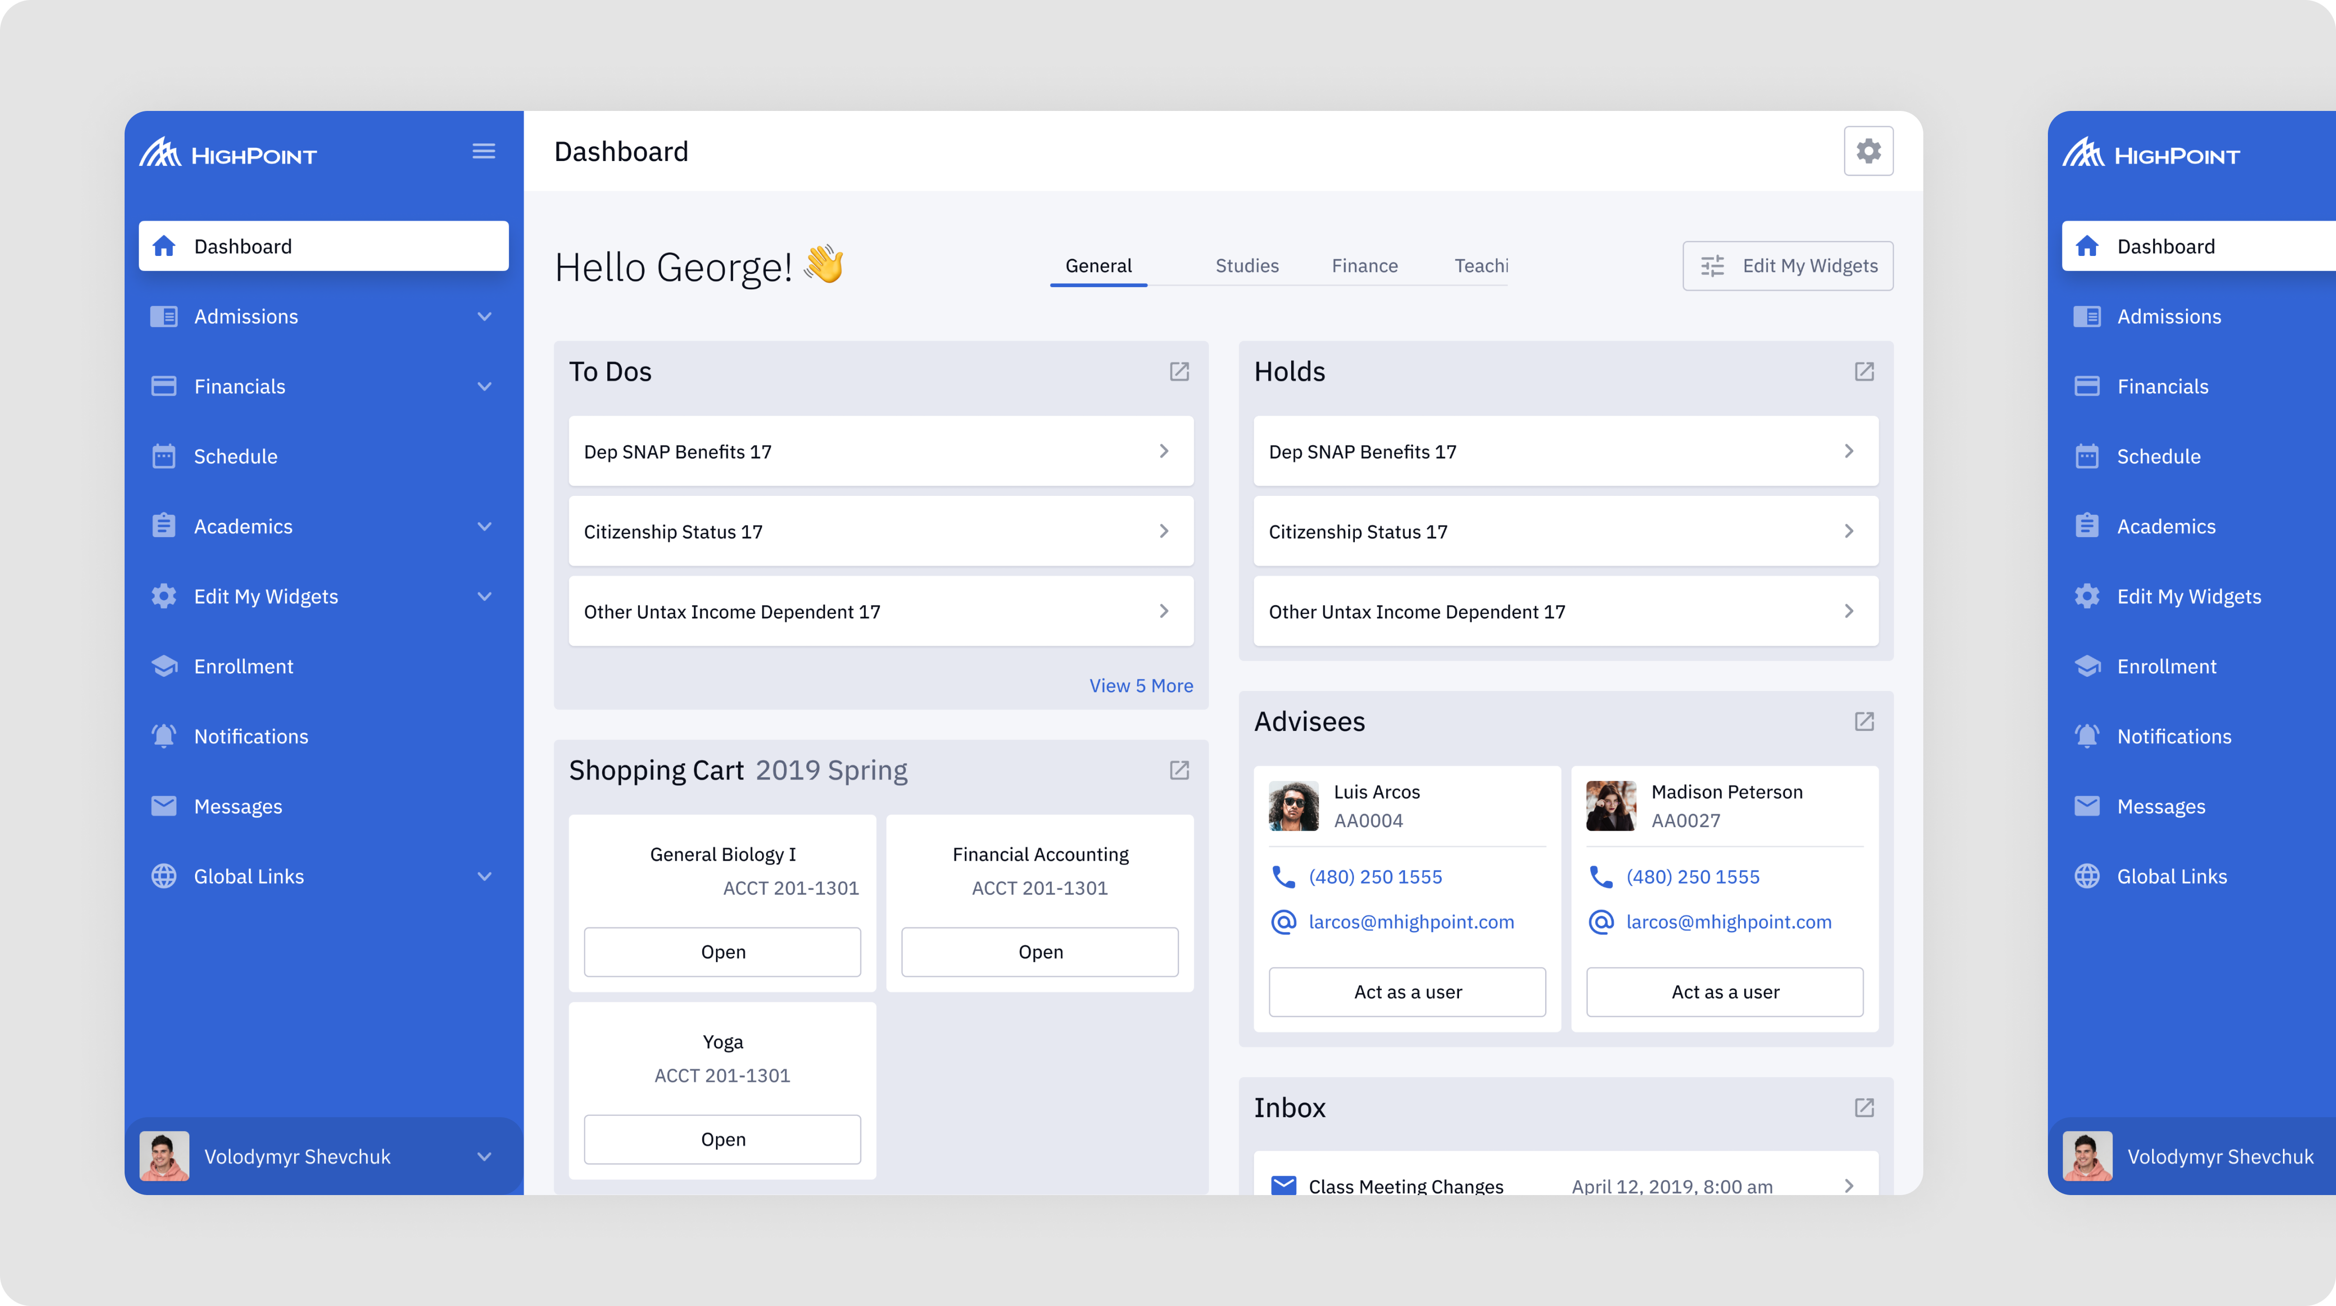2336x1306 pixels.
Task: Click View 5 More link
Action: pos(1141,686)
